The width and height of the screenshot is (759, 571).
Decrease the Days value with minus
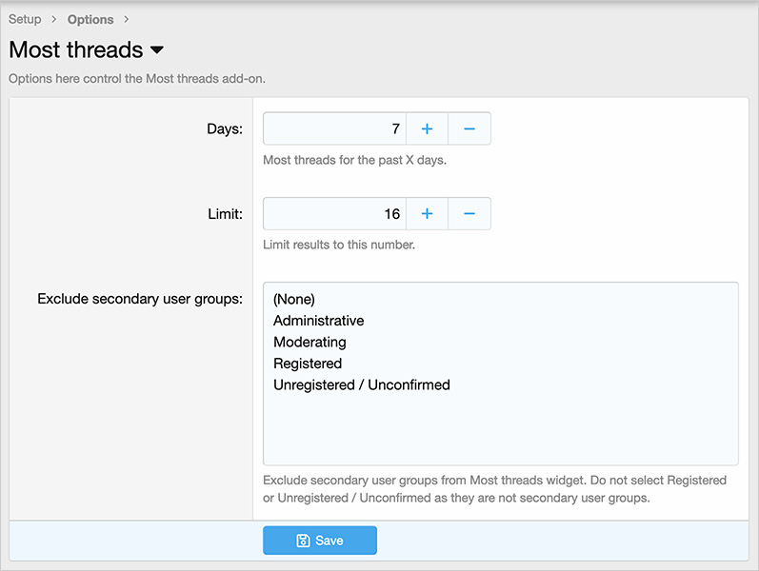click(469, 128)
